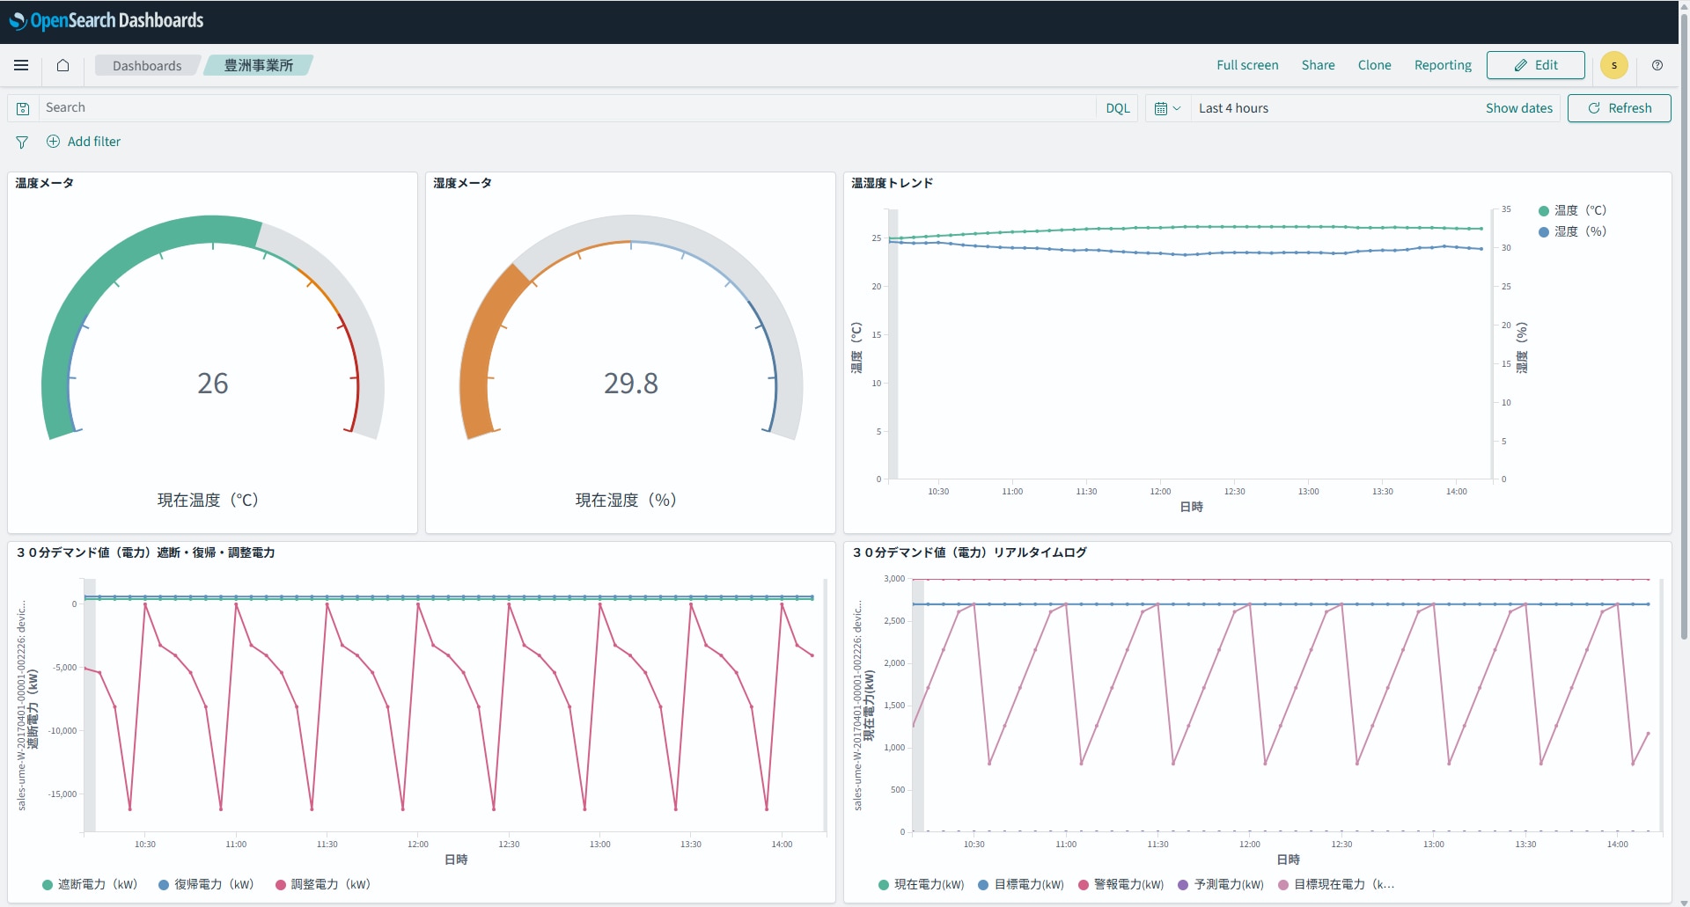
Task: Toggle 遮断電力 (kW) legend item
Action: pyautogui.click(x=97, y=884)
